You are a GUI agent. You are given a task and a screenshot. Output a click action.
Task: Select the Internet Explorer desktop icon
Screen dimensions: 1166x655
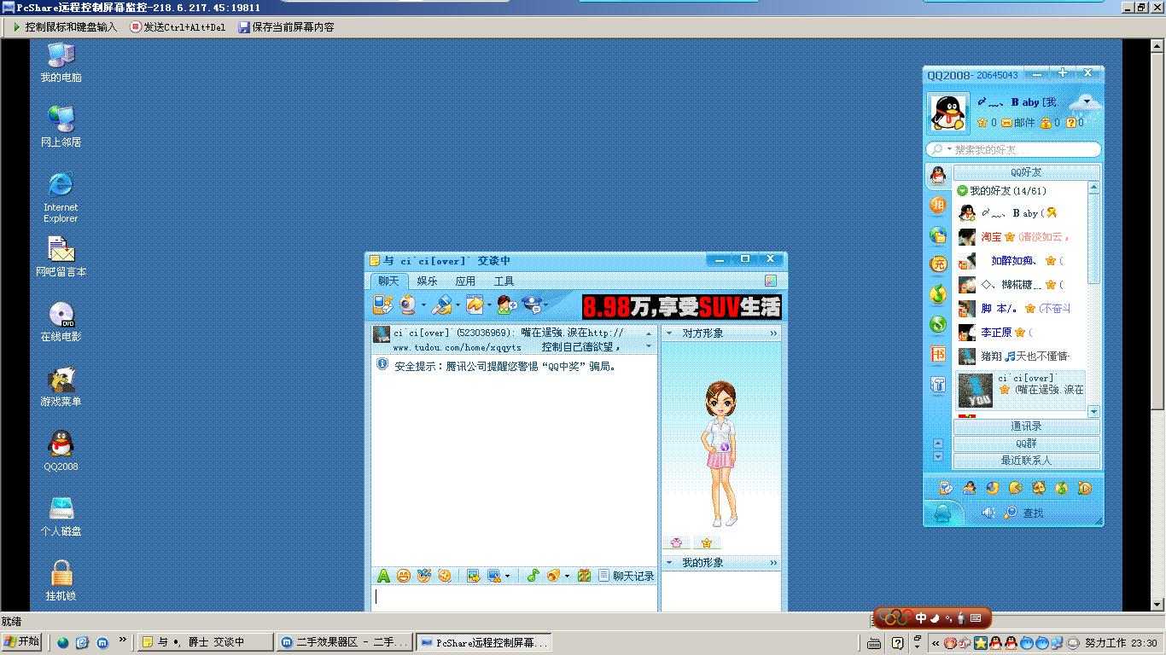pyautogui.click(x=61, y=197)
